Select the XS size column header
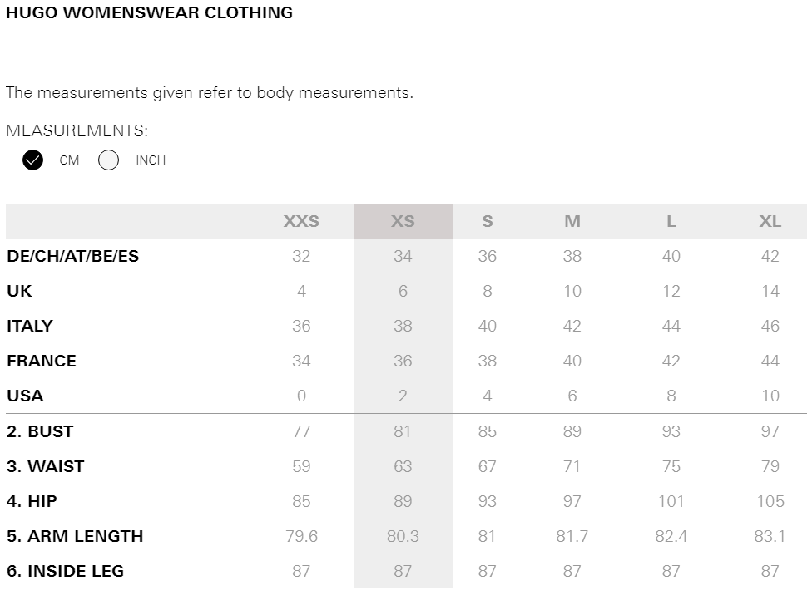Viewport: 807px width, 610px height. pyautogui.click(x=403, y=221)
